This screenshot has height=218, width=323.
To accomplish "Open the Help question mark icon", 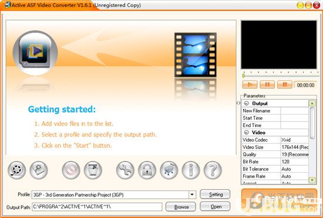I will pos(213,170).
